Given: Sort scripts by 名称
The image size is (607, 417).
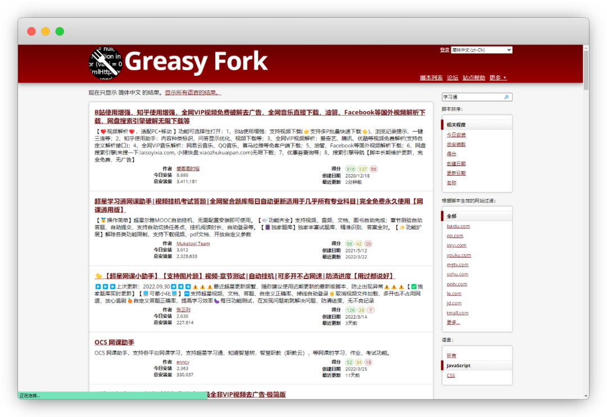Looking at the screenshot, I should tap(451, 183).
